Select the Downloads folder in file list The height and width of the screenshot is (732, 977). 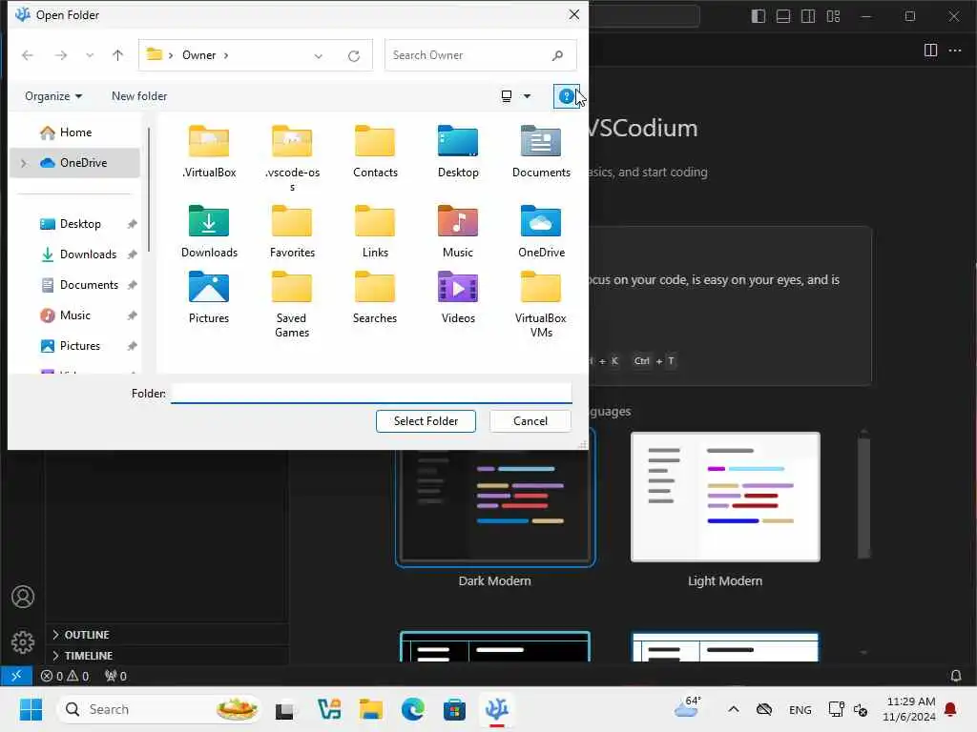coord(209,231)
